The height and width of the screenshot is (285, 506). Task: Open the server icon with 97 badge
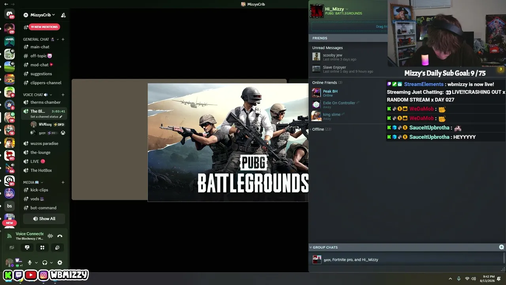[9, 155]
